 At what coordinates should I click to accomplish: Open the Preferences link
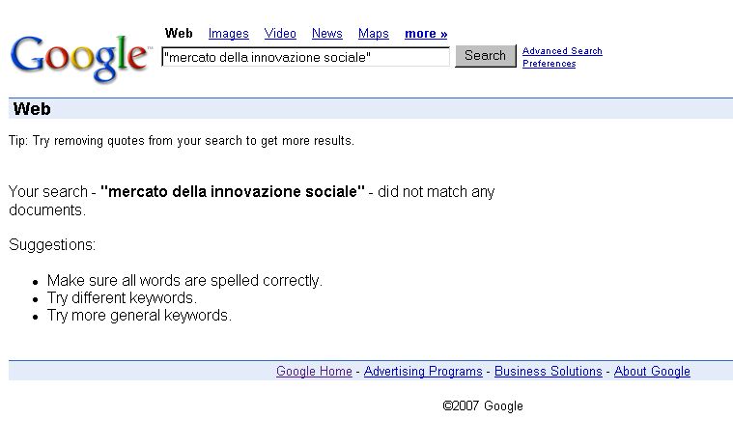point(549,64)
